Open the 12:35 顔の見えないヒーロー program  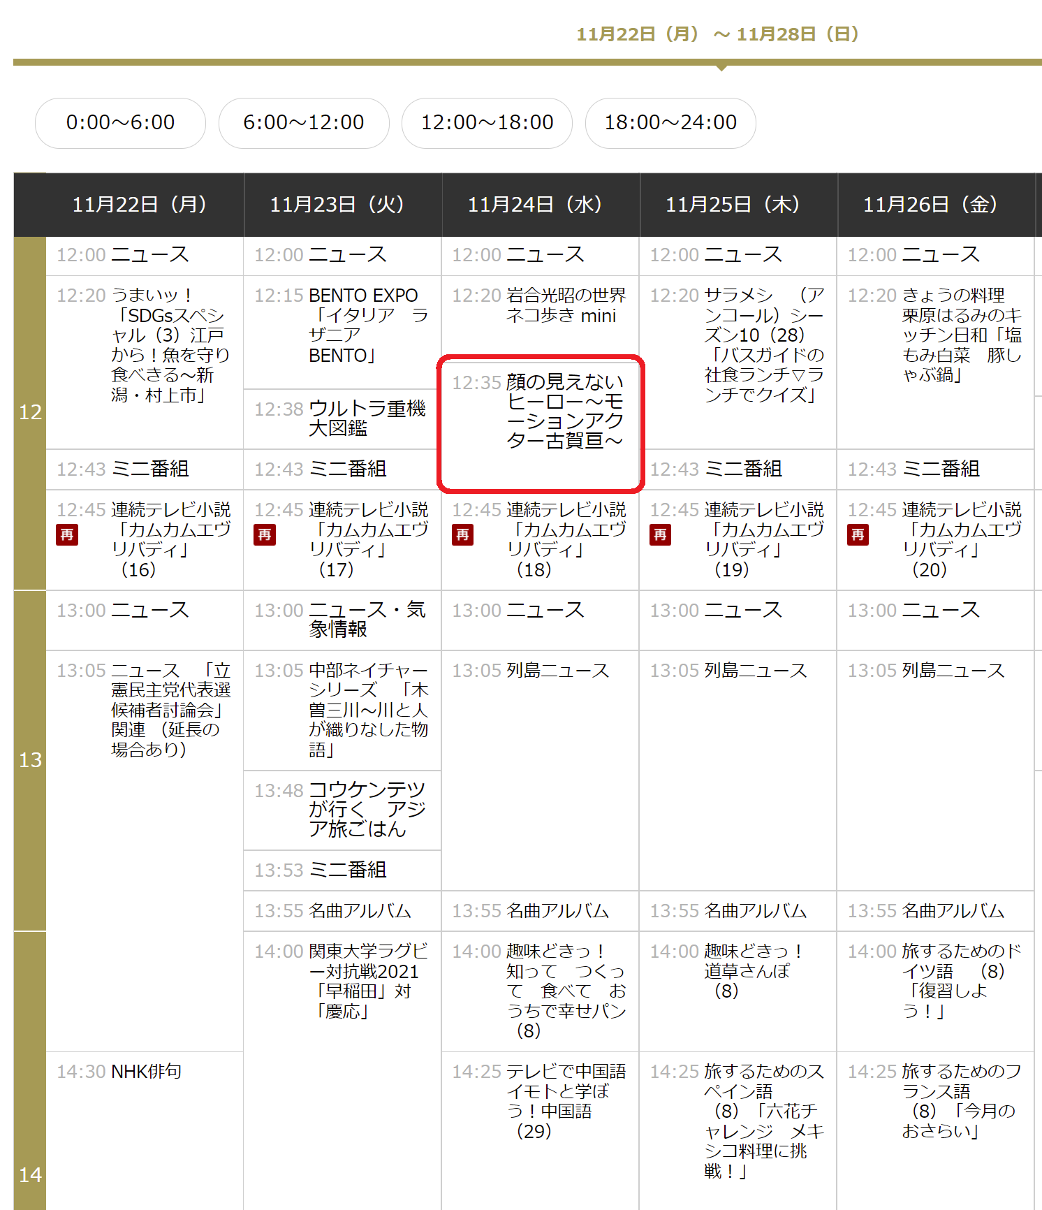[564, 411]
